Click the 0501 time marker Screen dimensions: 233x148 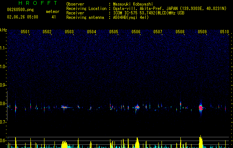coord(25,31)
